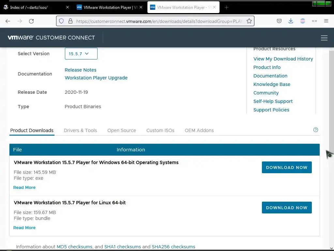Open the tracking protection shield icon
Screen dimensions: 334x251
tap(61, 21)
